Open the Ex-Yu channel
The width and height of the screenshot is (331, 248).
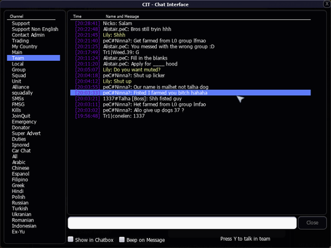(x=19, y=231)
